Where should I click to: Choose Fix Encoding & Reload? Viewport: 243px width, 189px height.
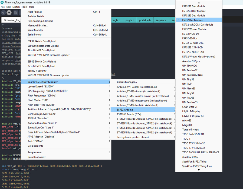tap(66, 21)
